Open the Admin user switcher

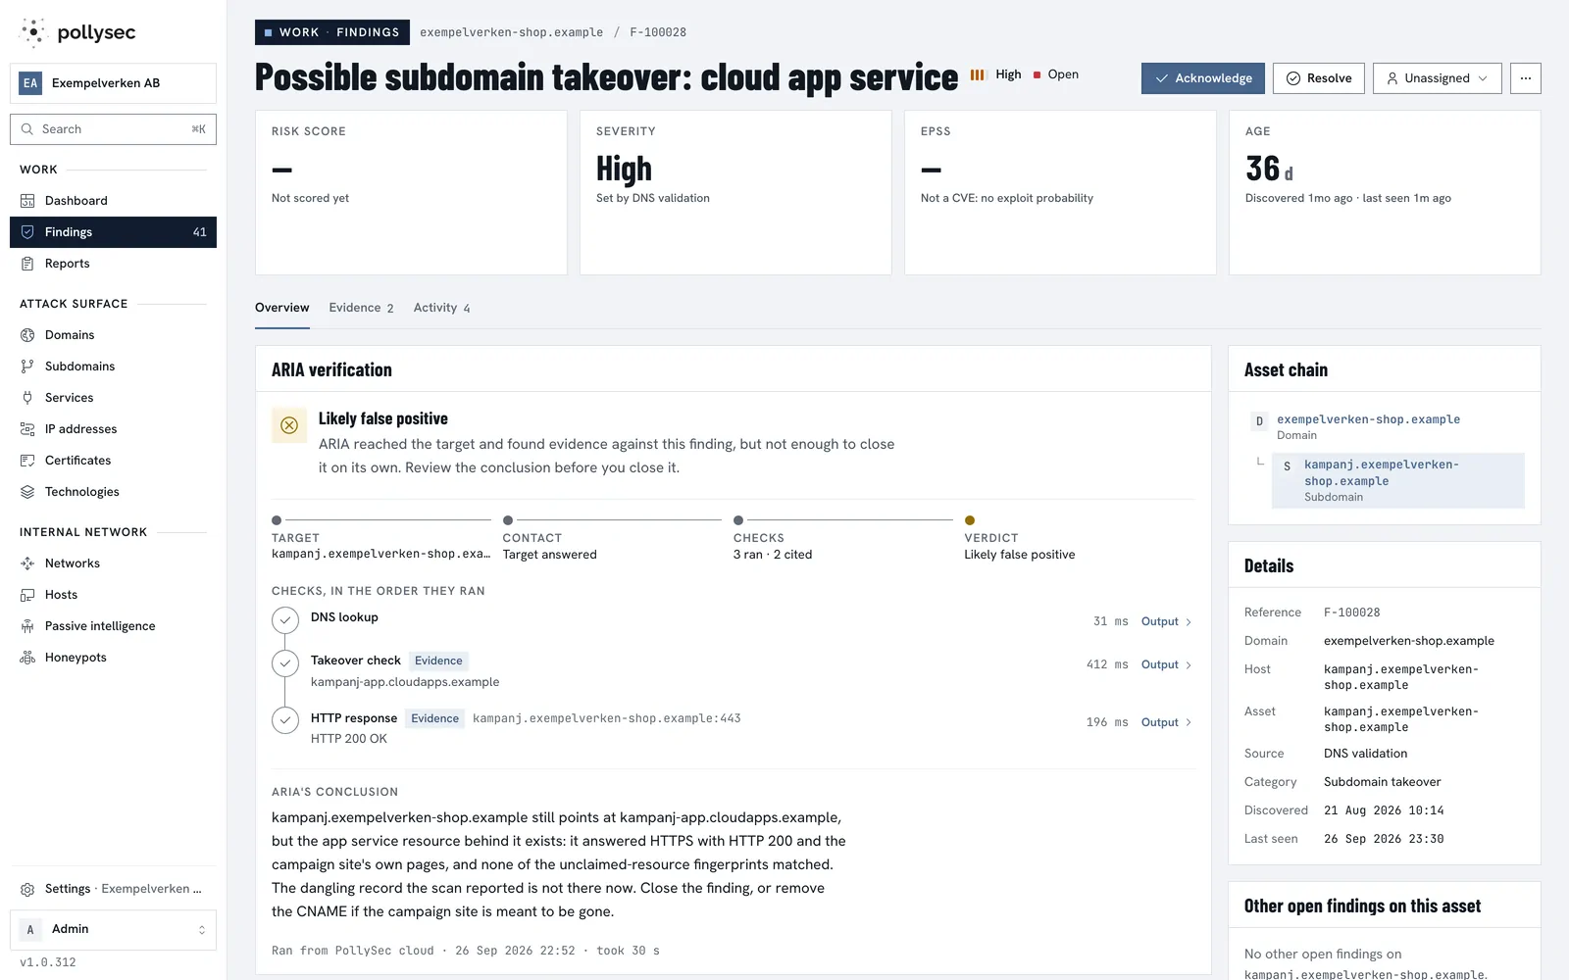pos(113,930)
